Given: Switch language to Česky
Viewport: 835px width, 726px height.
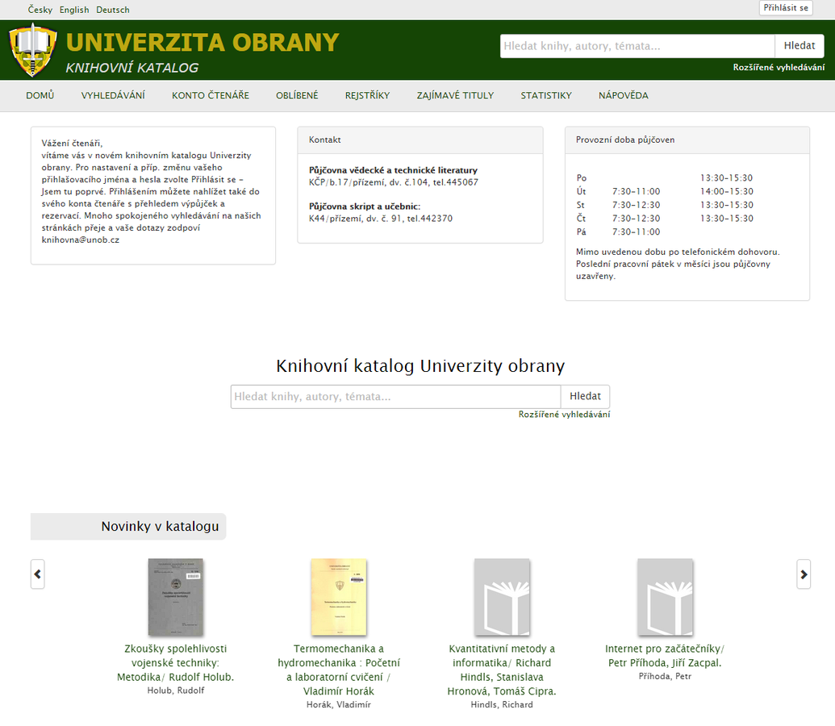Looking at the screenshot, I should tap(40, 10).
